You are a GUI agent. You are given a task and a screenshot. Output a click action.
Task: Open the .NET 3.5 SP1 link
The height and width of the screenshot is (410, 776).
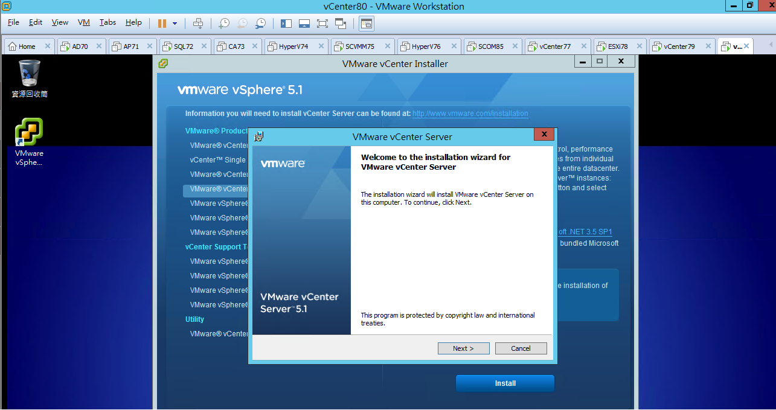point(585,232)
